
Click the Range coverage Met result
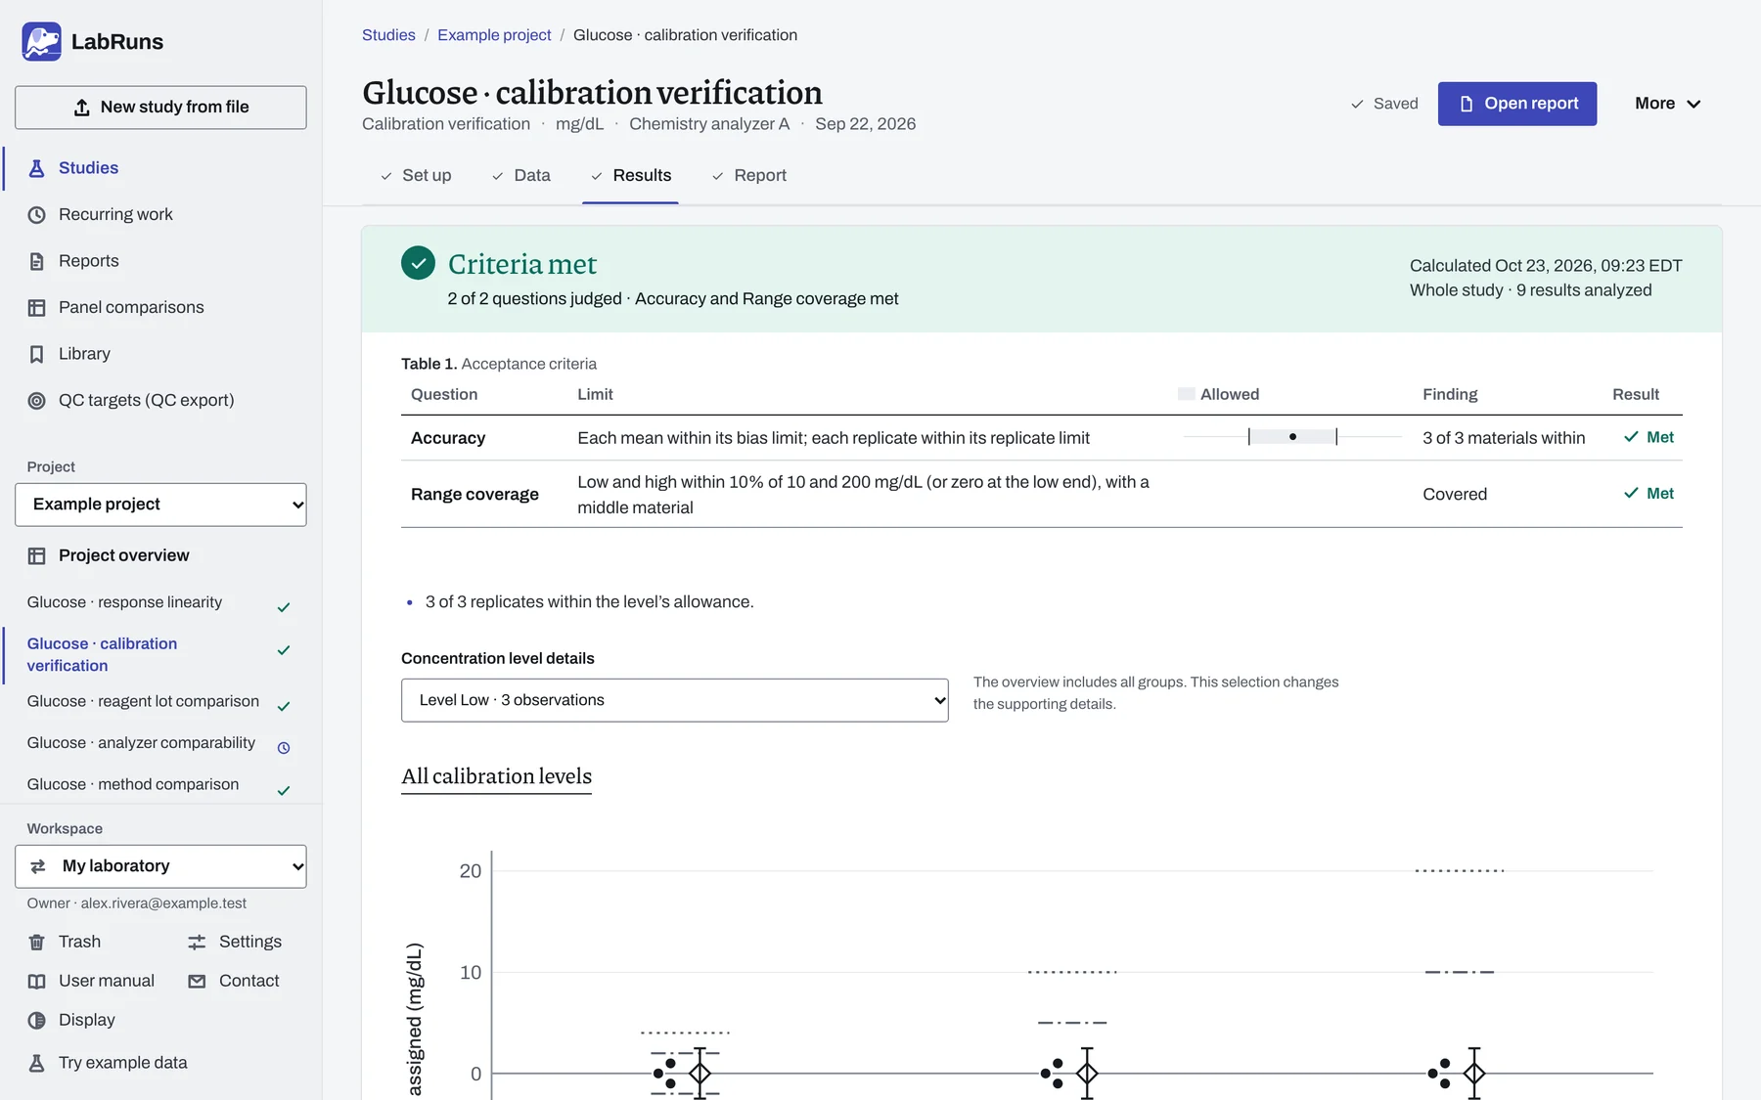coord(1648,494)
